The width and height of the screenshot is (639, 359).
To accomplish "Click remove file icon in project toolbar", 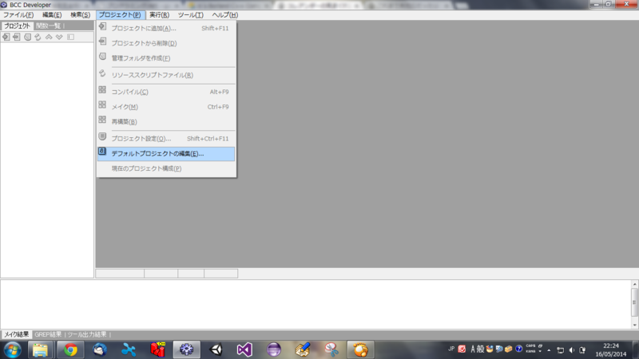I will click(16, 37).
